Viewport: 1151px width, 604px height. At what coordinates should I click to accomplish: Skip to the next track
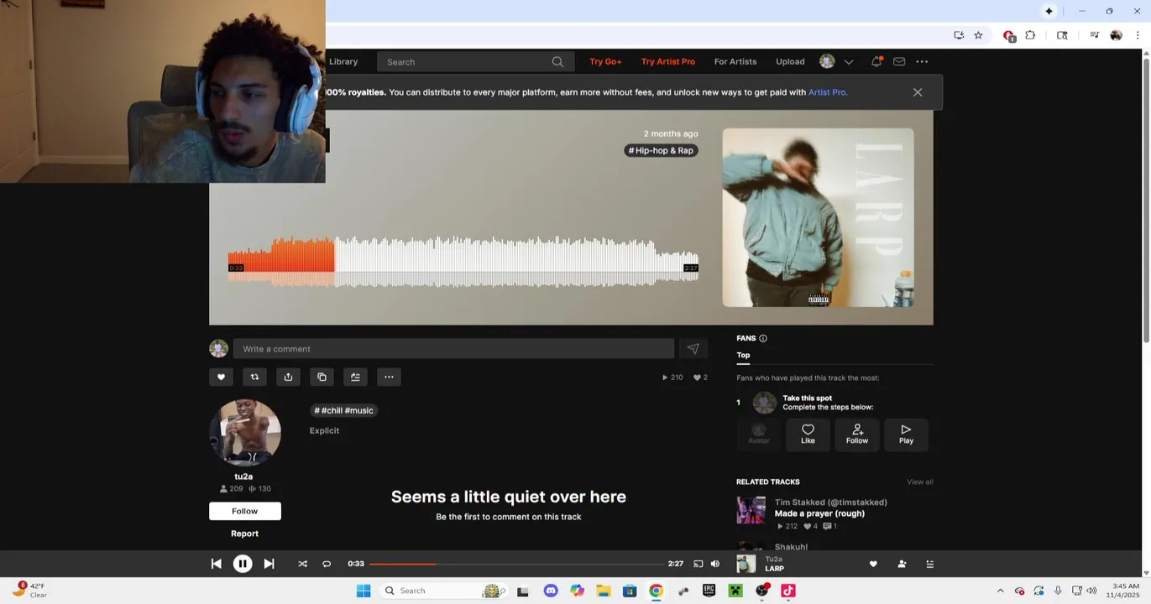(x=269, y=564)
